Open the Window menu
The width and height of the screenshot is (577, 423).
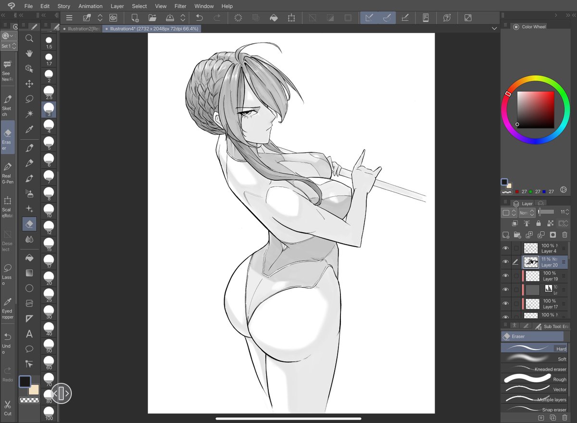coord(204,6)
